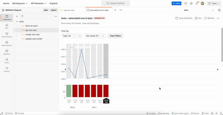Image resolution: width=223 pixels, height=115 pixels.
Task: Click Auto-select agent in status bar
Action: pos(180,113)
